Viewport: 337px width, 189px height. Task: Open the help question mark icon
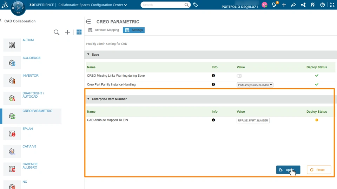(322, 5)
